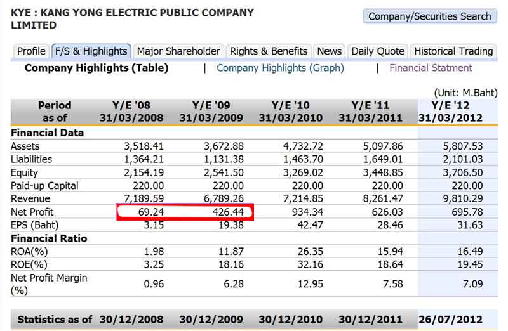Select the F/S & Highlights tab
This screenshot has width=508, height=331.
tap(91, 51)
